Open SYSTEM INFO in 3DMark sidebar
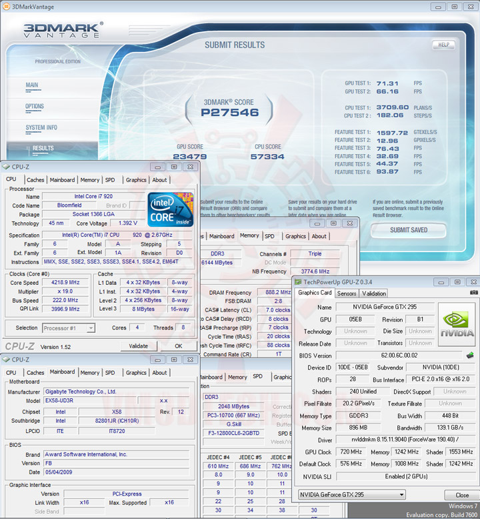Image resolution: width=480 pixels, height=519 pixels. point(41,127)
